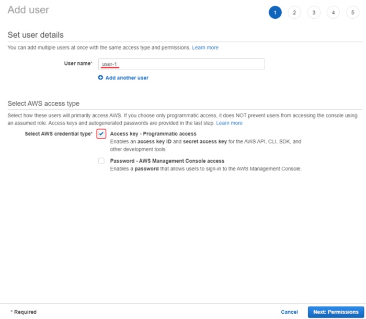Click Password - AWS Management Console access label
Viewport: 366px width, 319px height.
coord(167,161)
